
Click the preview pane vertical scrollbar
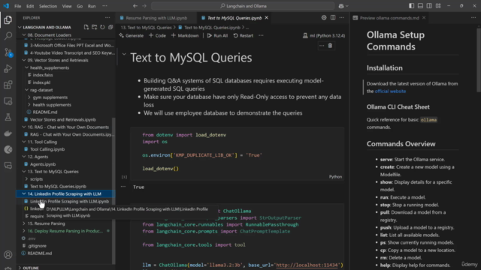(x=479, y=60)
